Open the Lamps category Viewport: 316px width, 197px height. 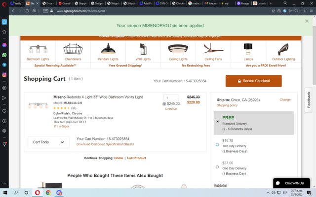pos(248,52)
